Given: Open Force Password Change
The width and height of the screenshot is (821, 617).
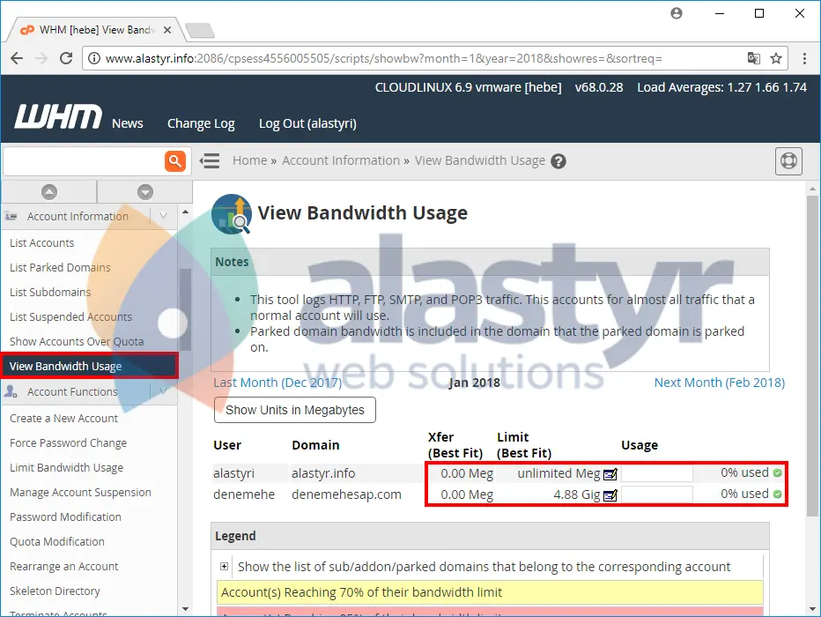Looking at the screenshot, I should [68, 443].
